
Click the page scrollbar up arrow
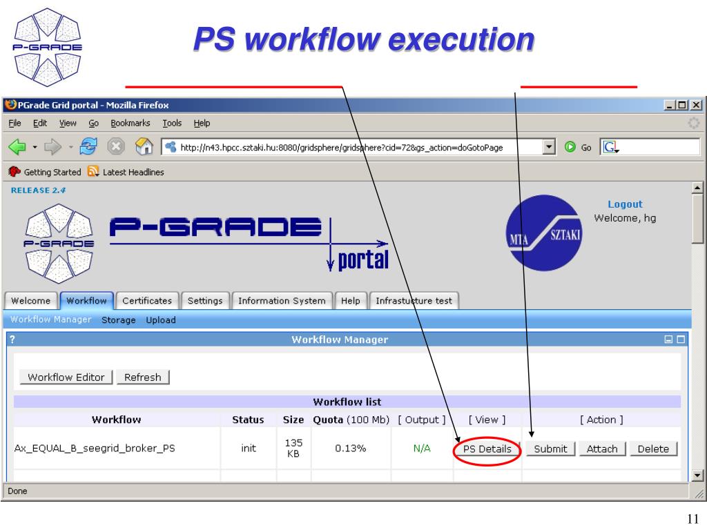tap(697, 188)
